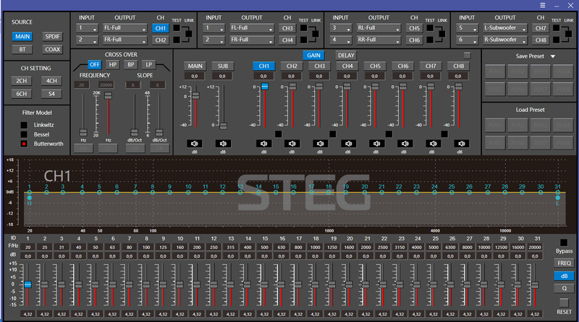
Task: Expand the Save Preset arrow
Action: tap(553, 56)
